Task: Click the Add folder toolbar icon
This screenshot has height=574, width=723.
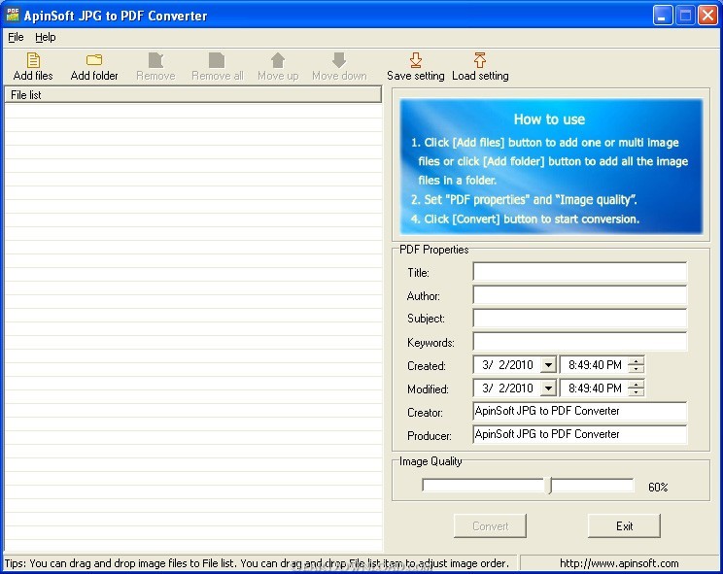Action: 94,60
